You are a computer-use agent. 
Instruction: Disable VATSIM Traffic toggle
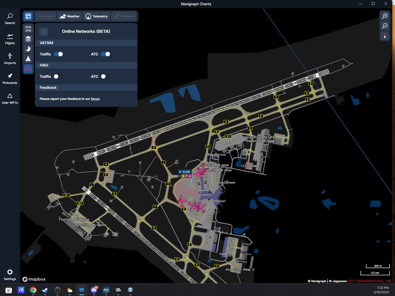(58, 54)
